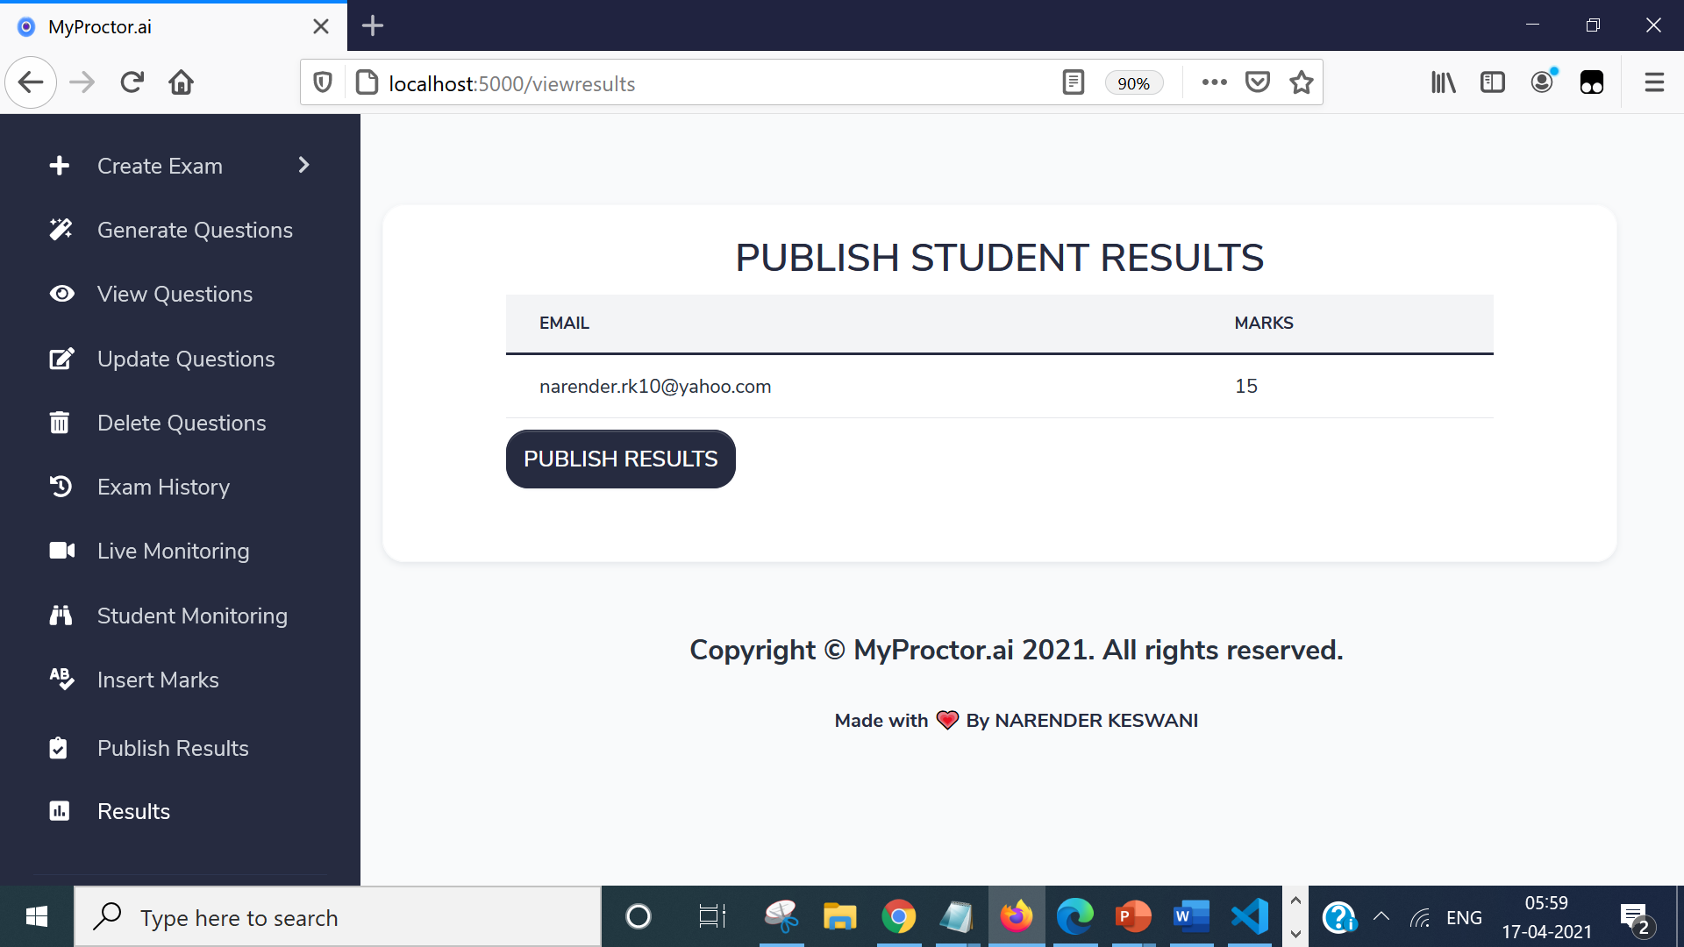1684x947 pixels.
Task: Reload the current page
Action: [132, 82]
